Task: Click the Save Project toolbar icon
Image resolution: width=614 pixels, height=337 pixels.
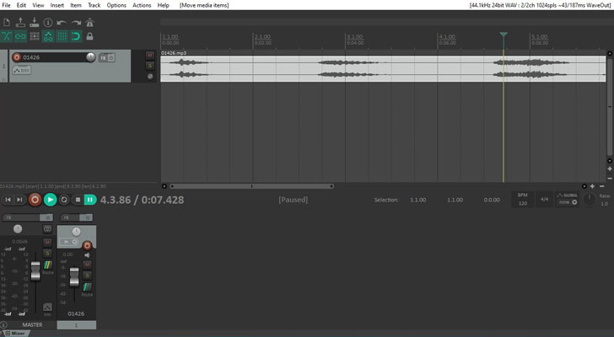Action: coord(34,23)
